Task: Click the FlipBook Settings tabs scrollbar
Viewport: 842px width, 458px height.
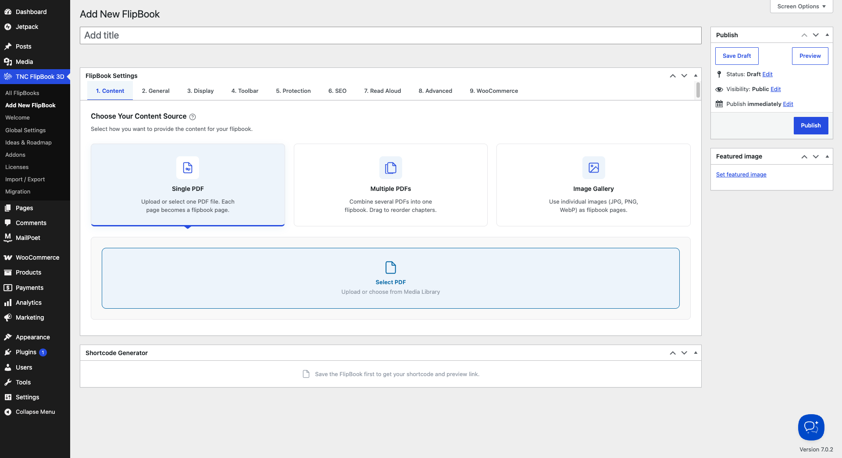Action: (698, 90)
